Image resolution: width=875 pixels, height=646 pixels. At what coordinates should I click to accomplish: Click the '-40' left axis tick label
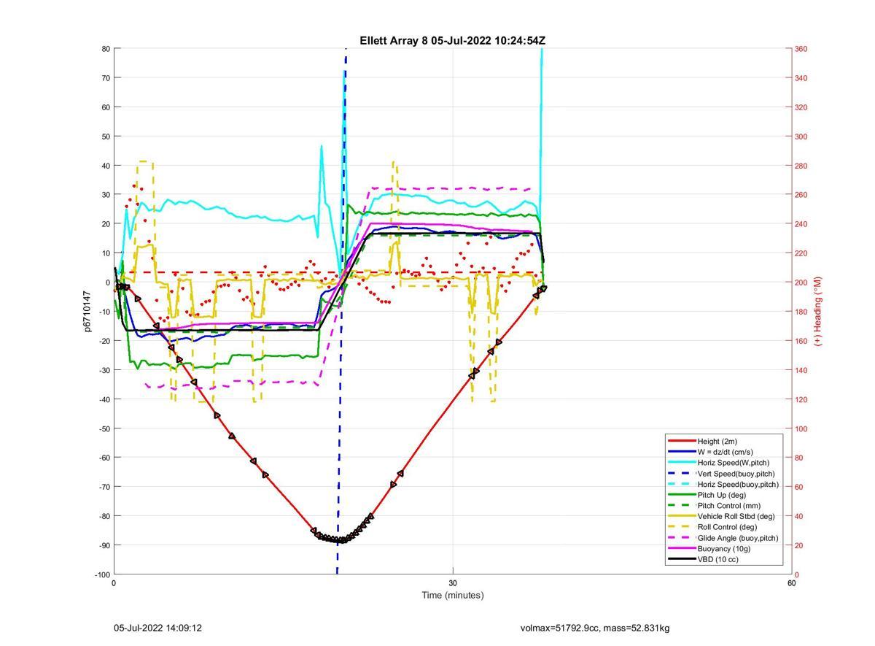[x=104, y=400]
